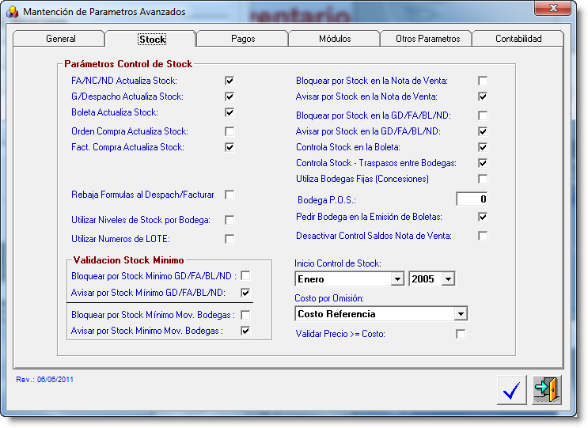Toggle Pedir Bodega en la Emisión de Boletas
Screen dimensions: 588x428
[x=483, y=217]
